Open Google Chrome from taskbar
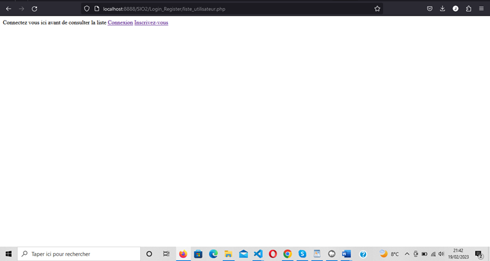 click(288, 254)
